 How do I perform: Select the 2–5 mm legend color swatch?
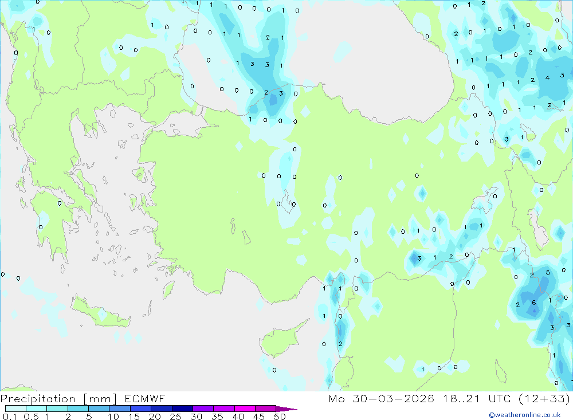coord(78,409)
